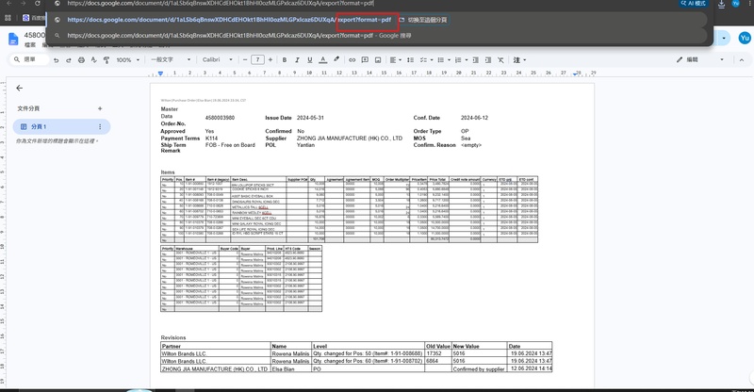Insert an image from the toolbar
The image size is (754, 392).
pos(378,59)
